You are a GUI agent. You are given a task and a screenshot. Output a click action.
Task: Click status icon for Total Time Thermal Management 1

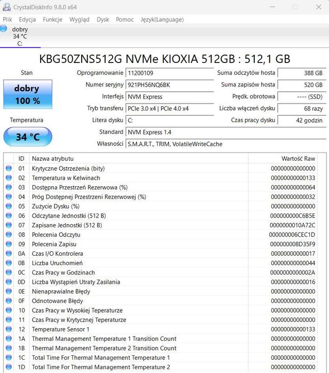coord(9,358)
